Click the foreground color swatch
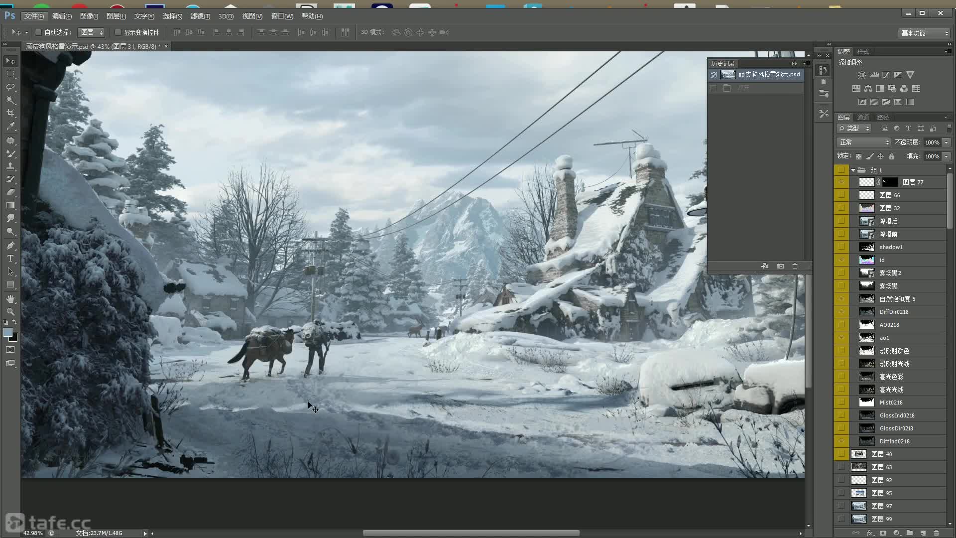Viewport: 956px width, 538px height. coord(7,332)
